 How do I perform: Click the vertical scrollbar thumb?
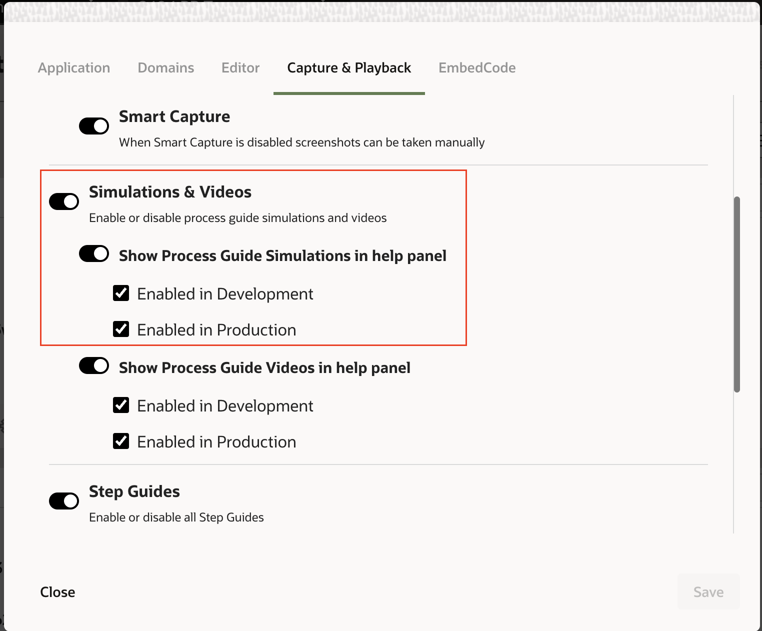pos(736,295)
